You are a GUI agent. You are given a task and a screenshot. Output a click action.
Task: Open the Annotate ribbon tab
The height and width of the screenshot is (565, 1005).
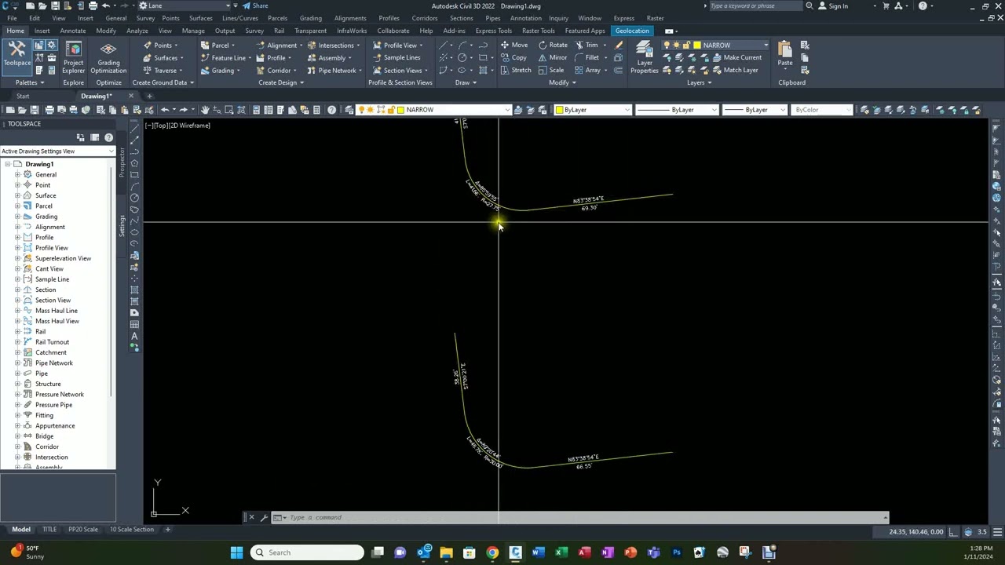click(x=73, y=31)
